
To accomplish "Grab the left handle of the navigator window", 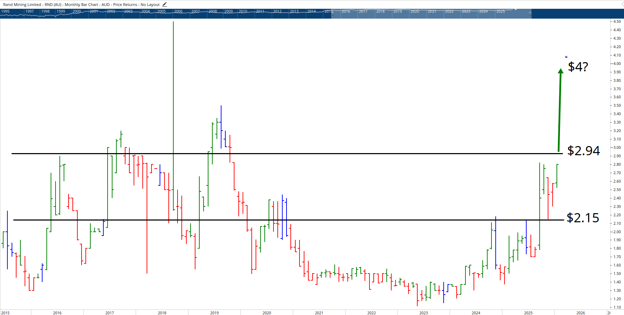I will [332, 14].
